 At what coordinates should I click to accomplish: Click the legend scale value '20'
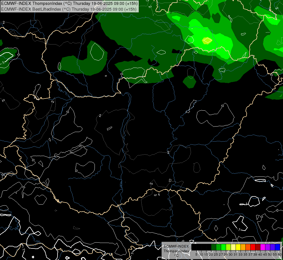click(x=211, y=255)
